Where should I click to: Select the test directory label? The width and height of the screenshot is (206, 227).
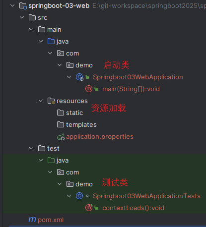53,149
